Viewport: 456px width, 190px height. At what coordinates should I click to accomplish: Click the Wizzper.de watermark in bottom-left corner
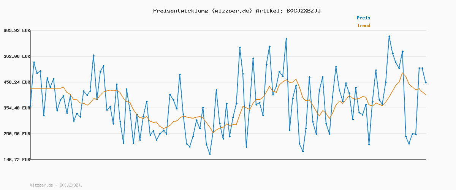coord(56,185)
